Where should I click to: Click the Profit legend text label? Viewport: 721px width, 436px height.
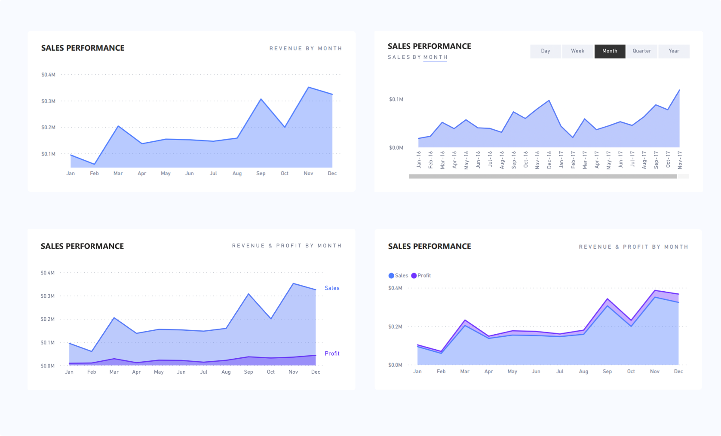424,276
